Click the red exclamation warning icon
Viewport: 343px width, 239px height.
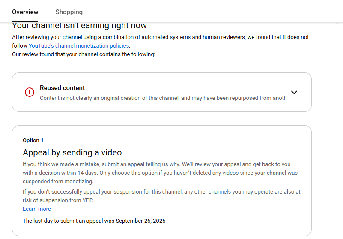(x=30, y=92)
